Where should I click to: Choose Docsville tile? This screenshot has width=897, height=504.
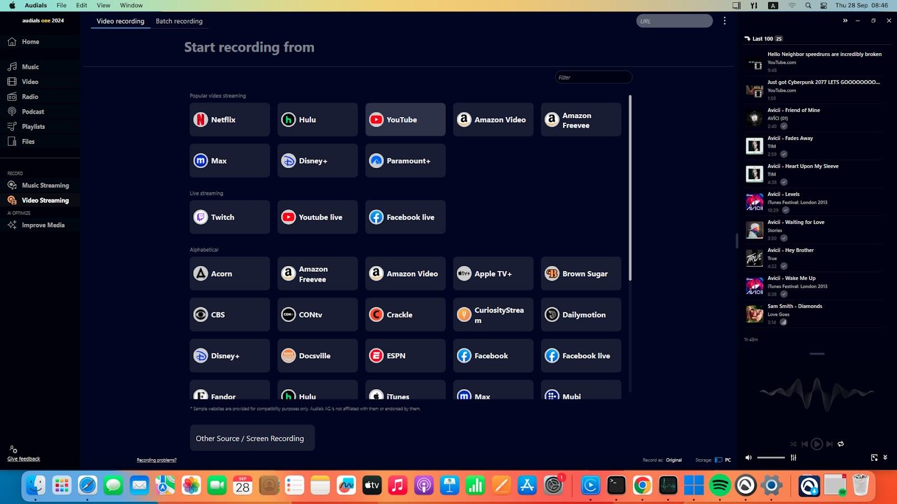(x=317, y=356)
